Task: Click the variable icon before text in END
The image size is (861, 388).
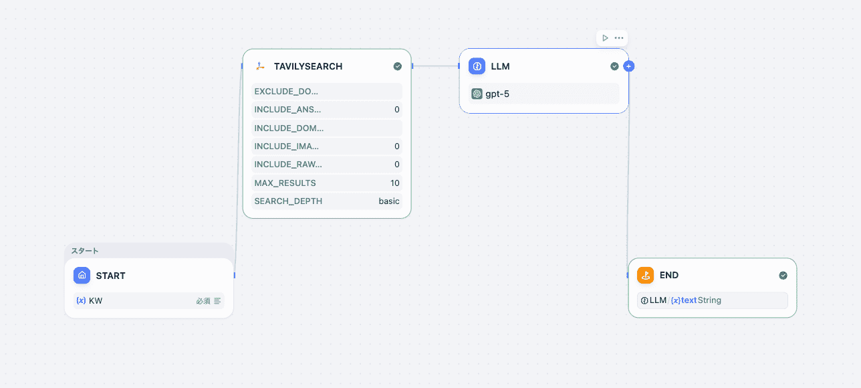Action: [675, 300]
